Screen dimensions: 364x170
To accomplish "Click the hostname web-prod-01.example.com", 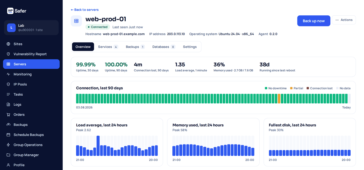I will 124,34.
